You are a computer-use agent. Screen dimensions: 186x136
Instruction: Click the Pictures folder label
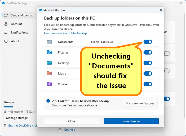tap(63, 52)
